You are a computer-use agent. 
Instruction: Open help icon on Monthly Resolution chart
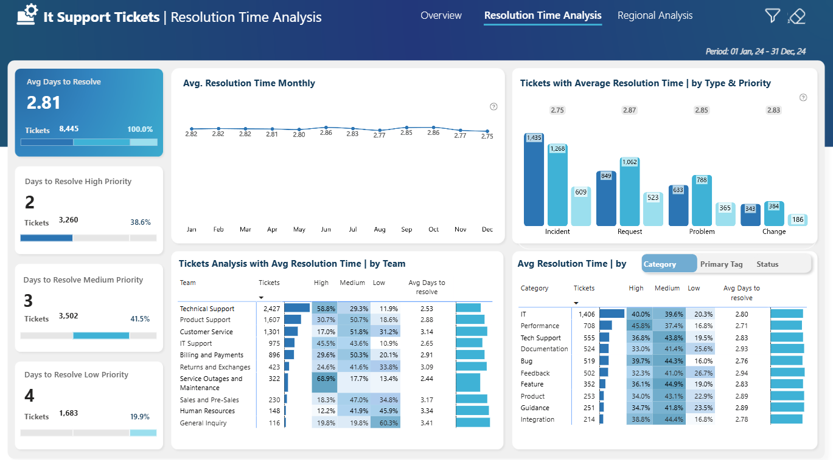click(x=493, y=106)
